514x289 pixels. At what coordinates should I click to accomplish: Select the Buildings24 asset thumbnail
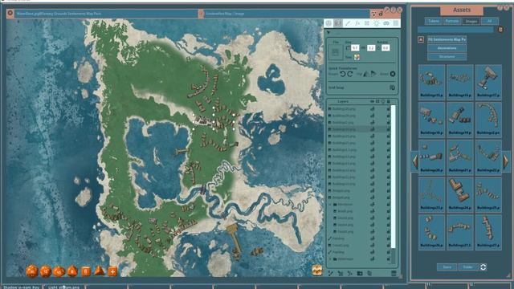460,194
